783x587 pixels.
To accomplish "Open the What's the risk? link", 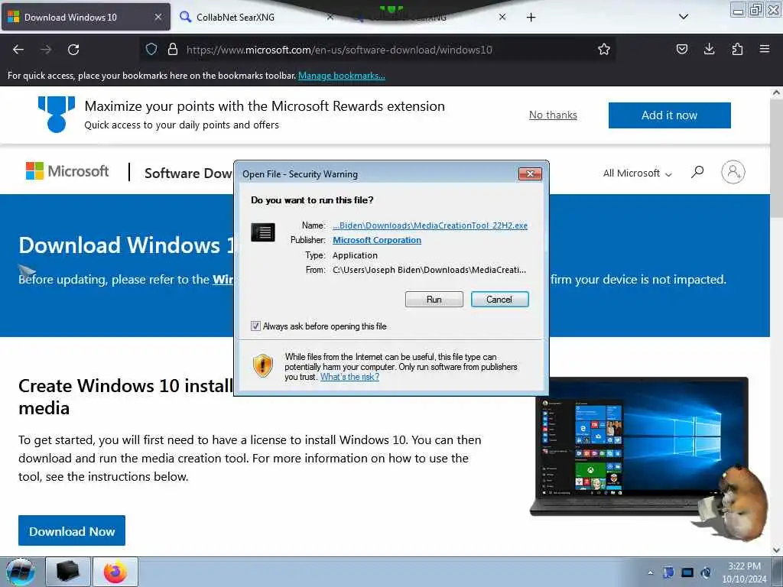I will pyautogui.click(x=349, y=377).
